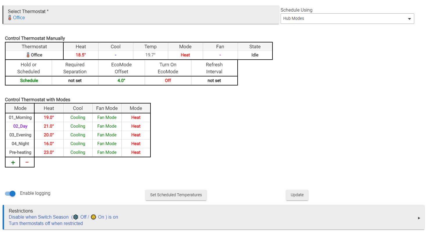The width and height of the screenshot is (427, 232).
Task: Click the yellow sun Switch Season On icon
Action: pyautogui.click(x=93, y=217)
